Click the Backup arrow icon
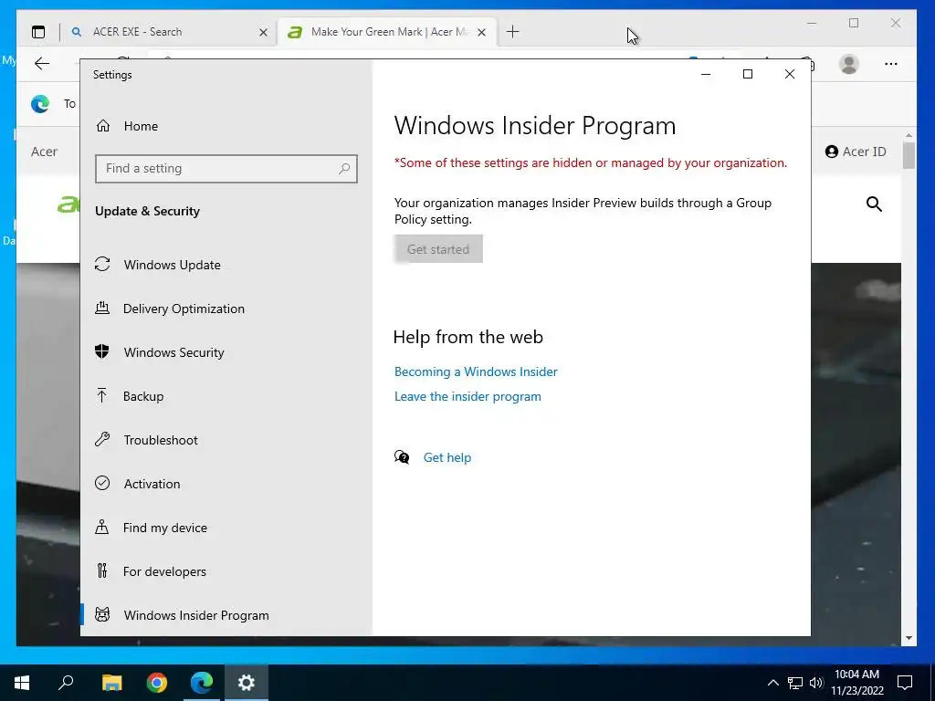The width and height of the screenshot is (935, 701). [102, 395]
